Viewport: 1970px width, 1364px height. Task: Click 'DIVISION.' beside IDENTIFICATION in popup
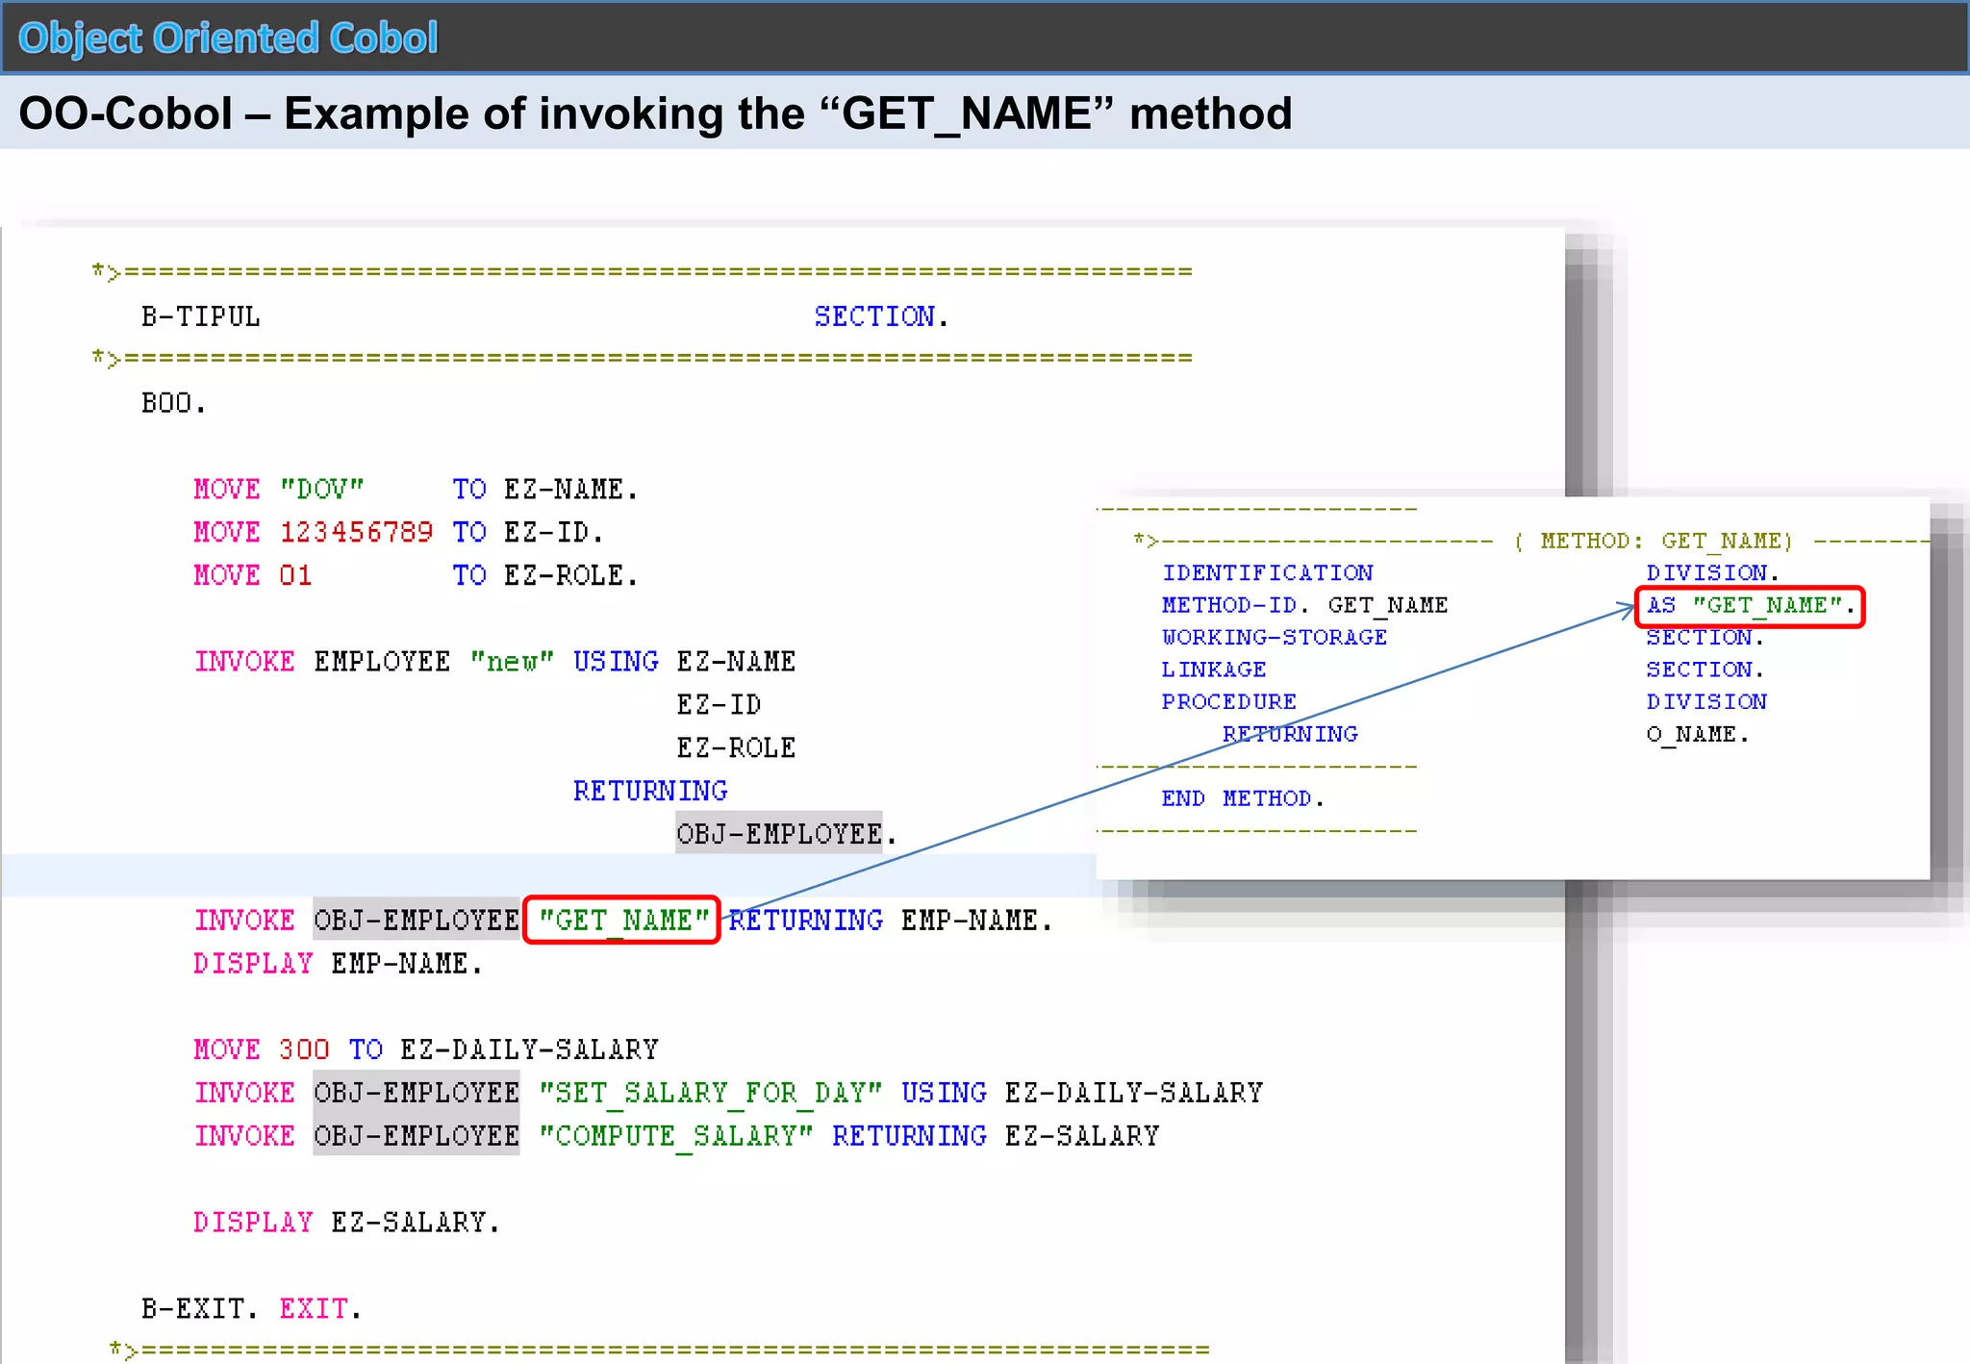click(x=1712, y=573)
